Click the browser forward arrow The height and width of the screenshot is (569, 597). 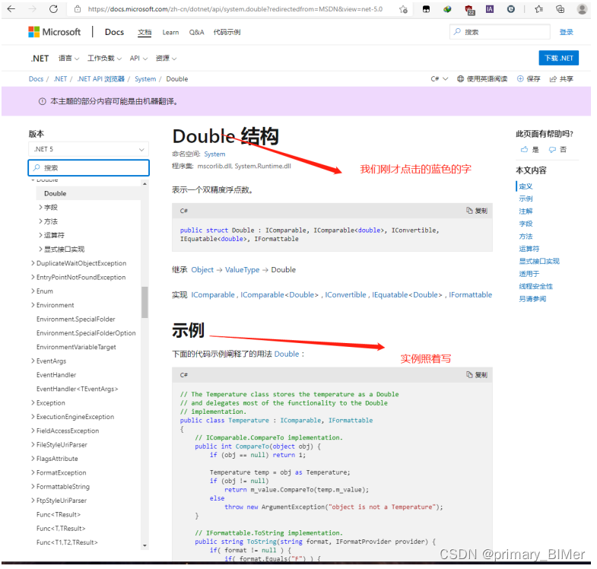[x=33, y=9]
